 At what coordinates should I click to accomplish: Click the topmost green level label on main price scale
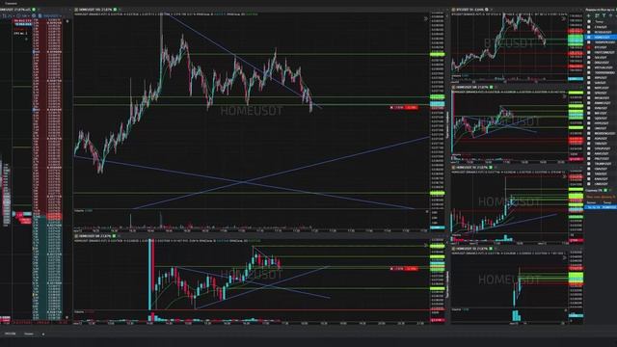(x=437, y=54)
